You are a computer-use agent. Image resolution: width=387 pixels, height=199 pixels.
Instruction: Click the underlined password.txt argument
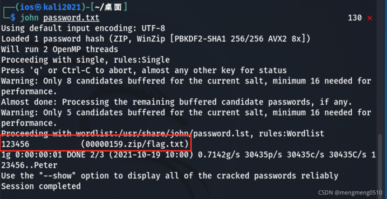(71, 18)
